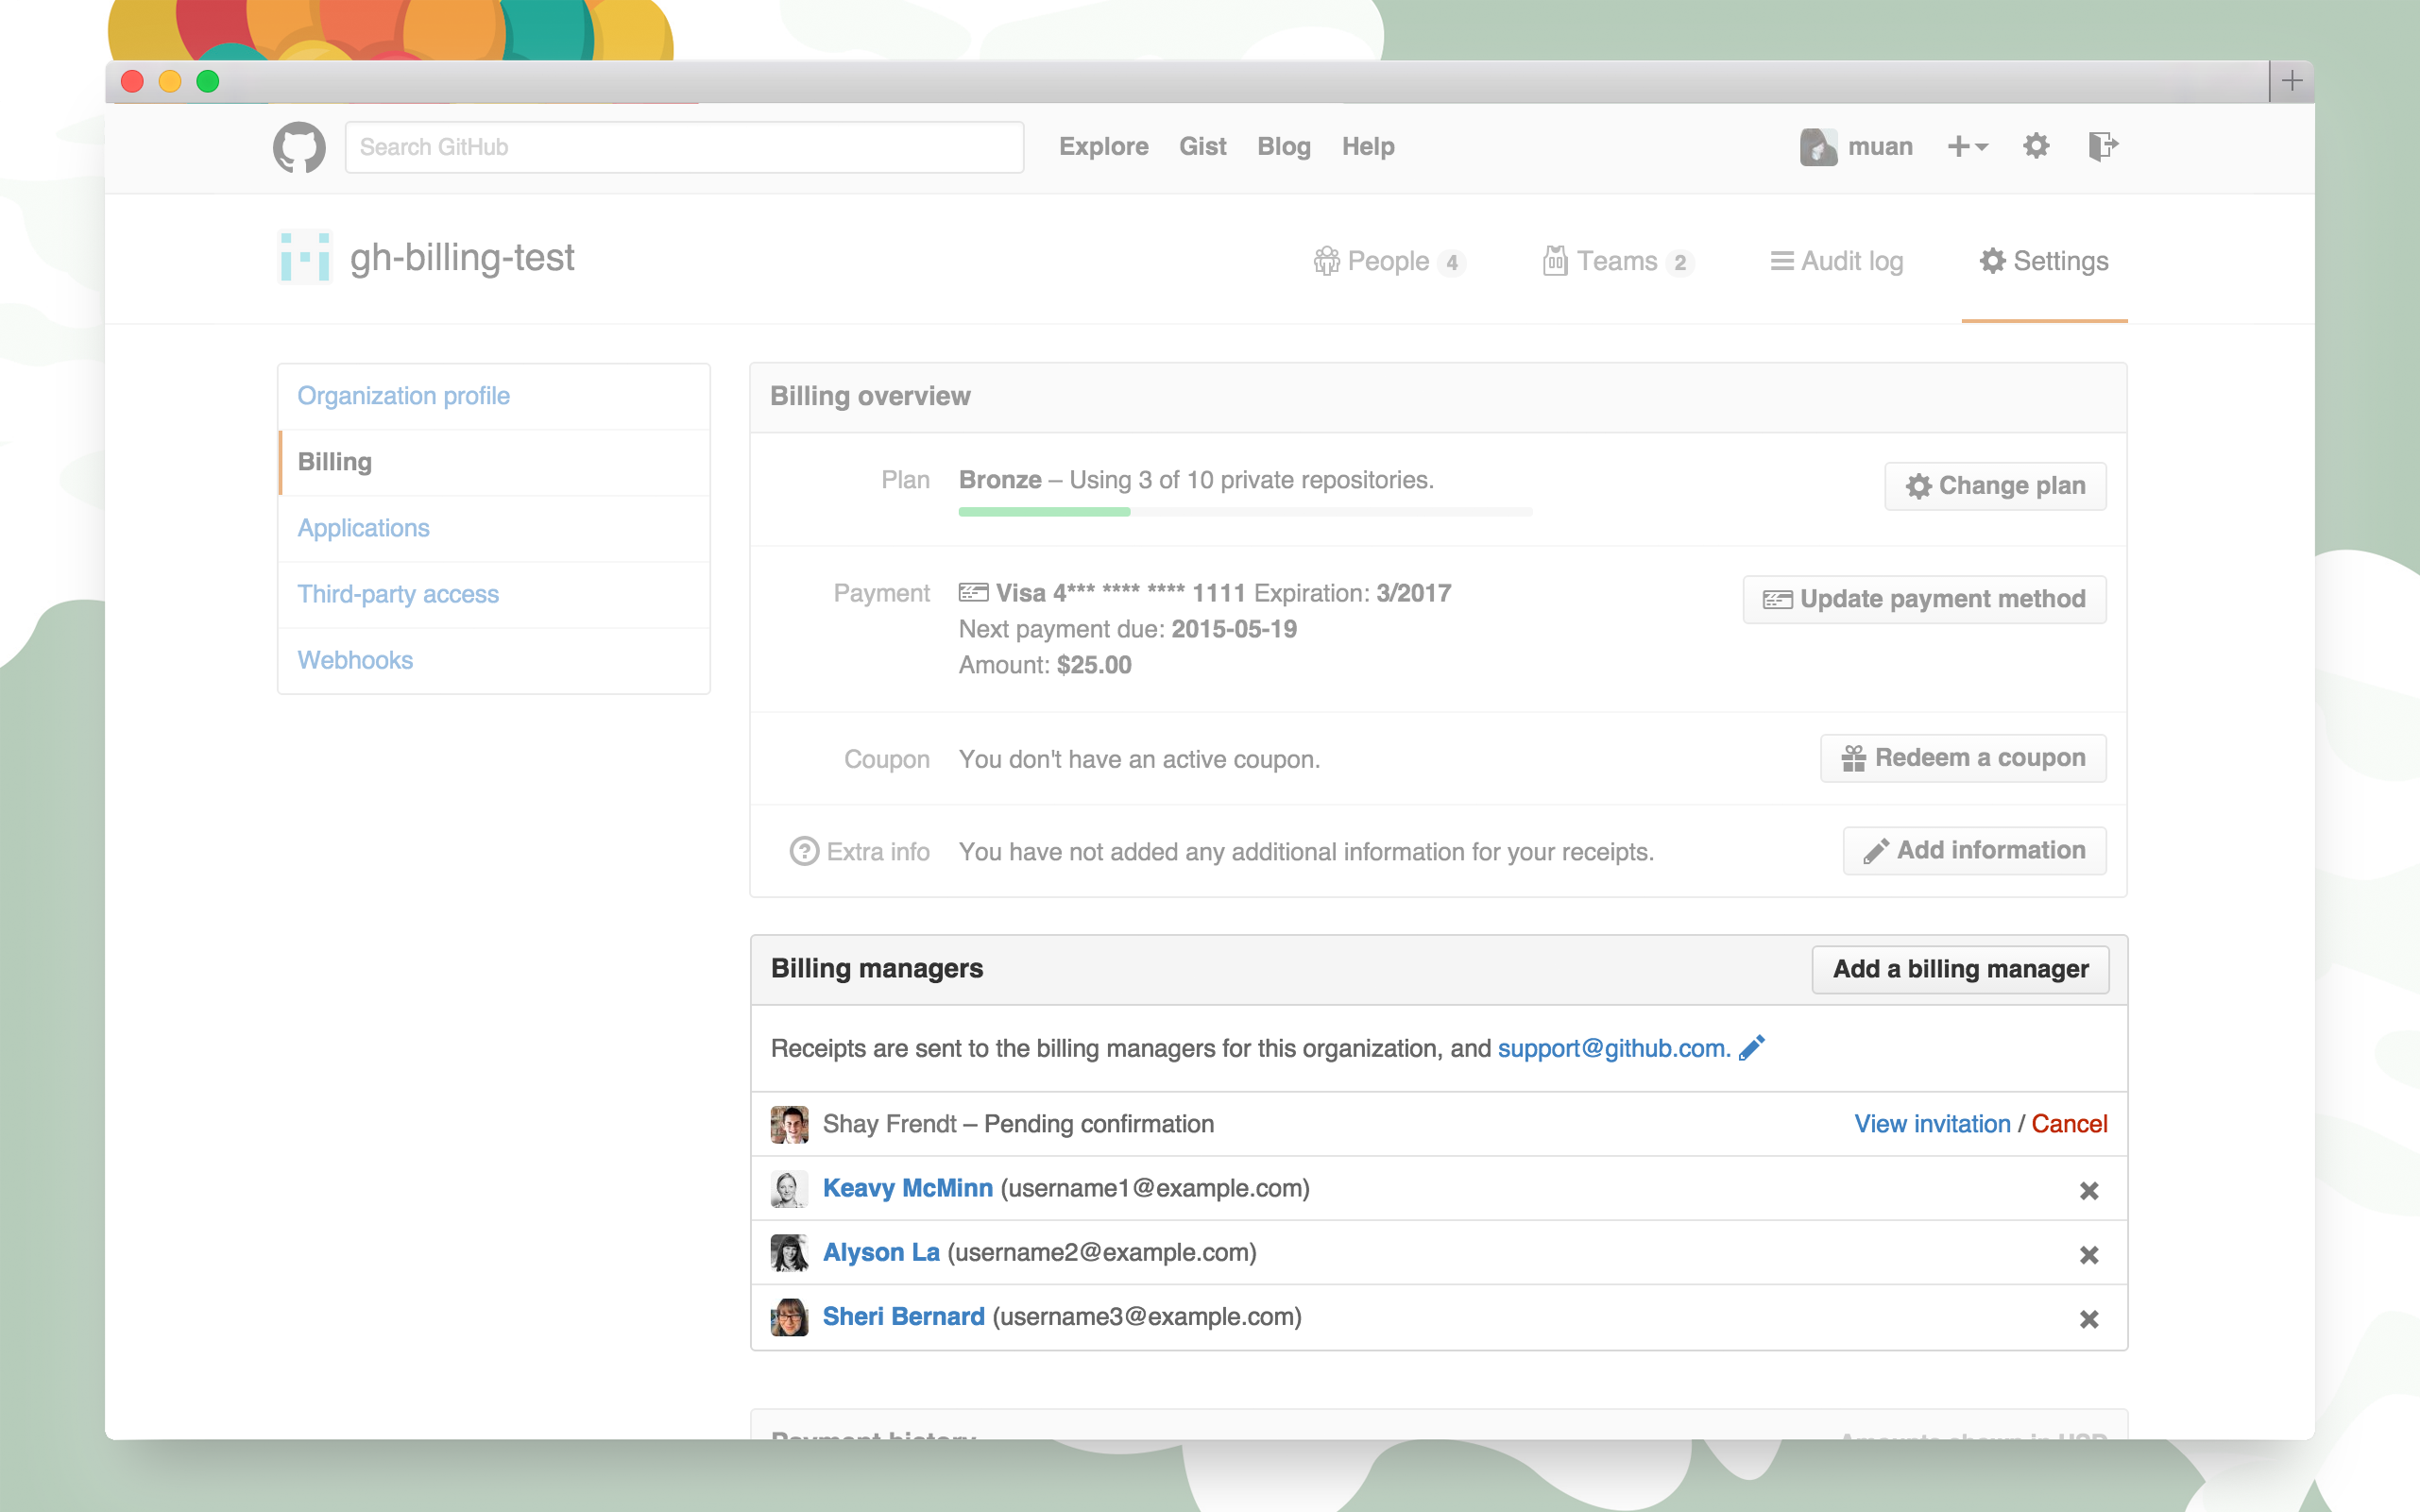Click Change plan button
The height and width of the screenshot is (1512, 2420).
click(x=1995, y=484)
